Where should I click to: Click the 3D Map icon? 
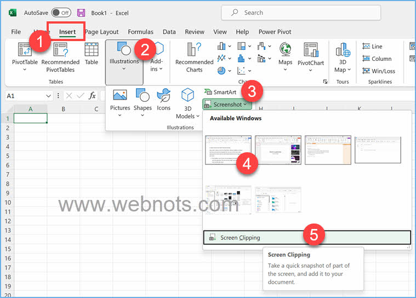click(343, 50)
